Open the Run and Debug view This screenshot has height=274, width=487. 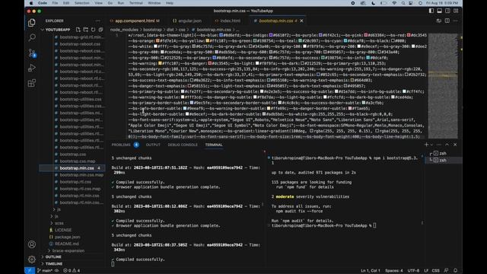pyautogui.click(x=32, y=68)
